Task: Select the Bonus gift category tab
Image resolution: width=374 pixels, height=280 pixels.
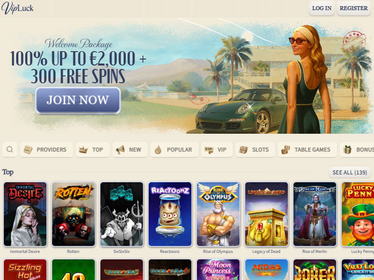Action: point(357,150)
